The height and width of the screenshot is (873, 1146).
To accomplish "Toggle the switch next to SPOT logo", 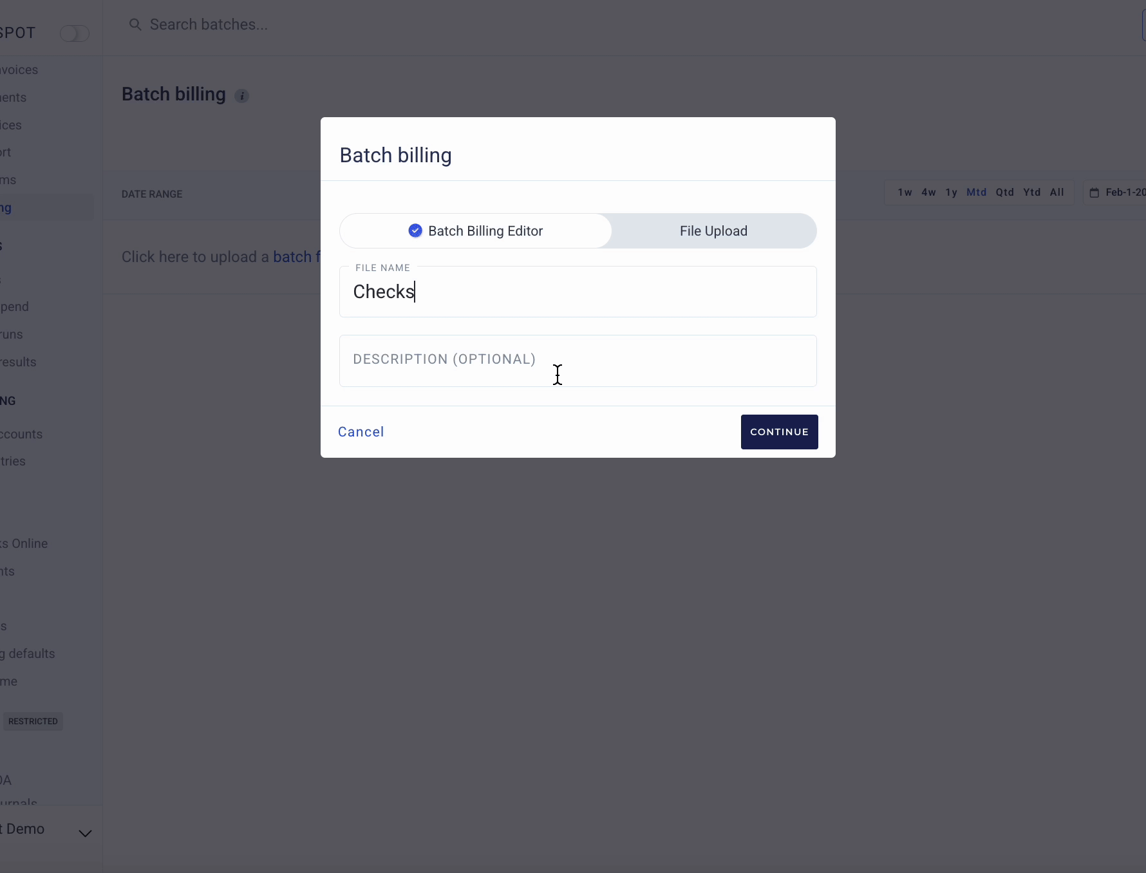I will [74, 33].
